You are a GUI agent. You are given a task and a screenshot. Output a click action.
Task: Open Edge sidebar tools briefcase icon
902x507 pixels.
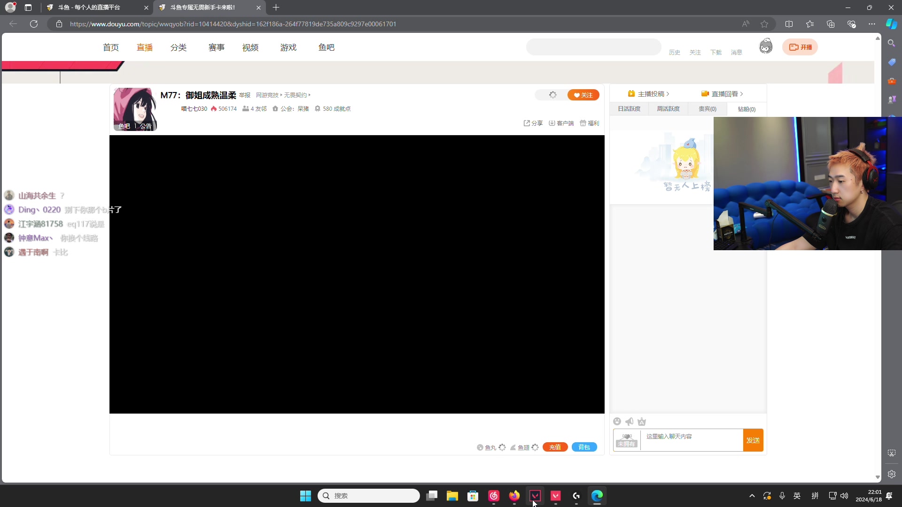coord(892,81)
